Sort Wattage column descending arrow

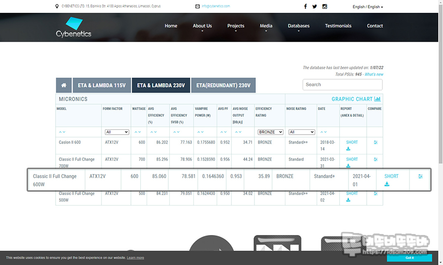[140, 132]
